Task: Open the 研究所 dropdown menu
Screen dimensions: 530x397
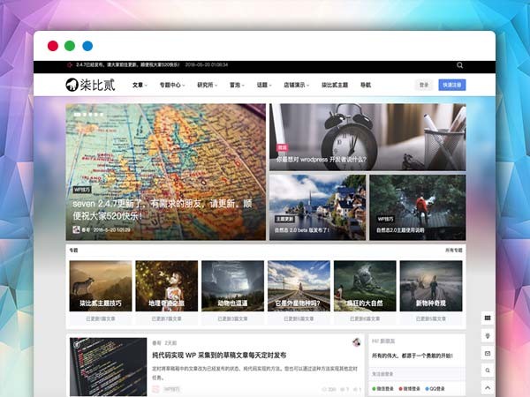Action: [207, 86]
